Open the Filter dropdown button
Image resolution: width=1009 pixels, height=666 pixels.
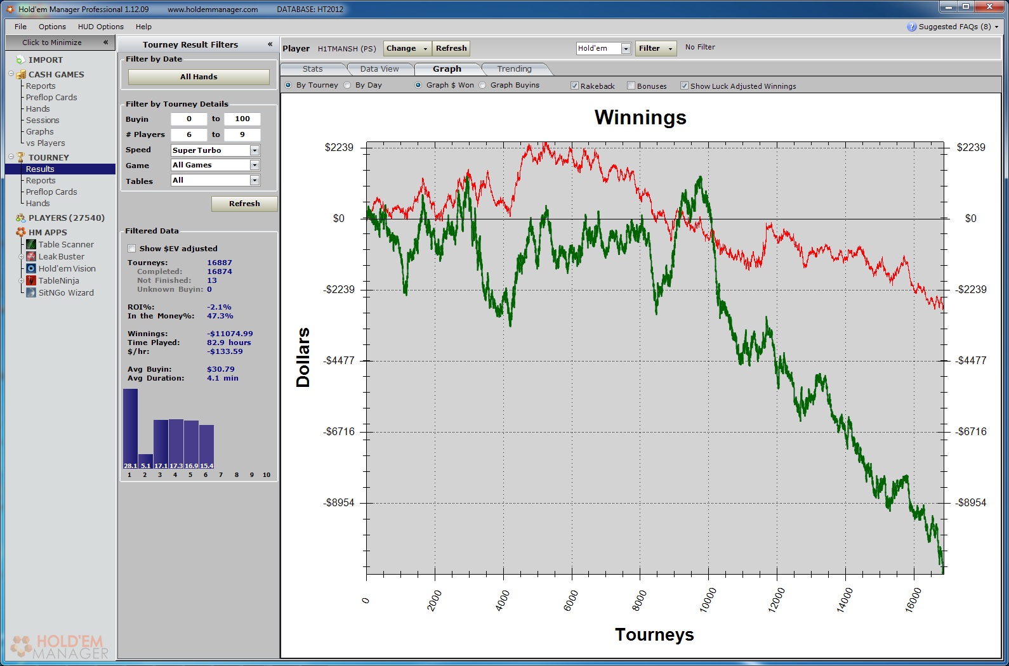coord(656,48)
